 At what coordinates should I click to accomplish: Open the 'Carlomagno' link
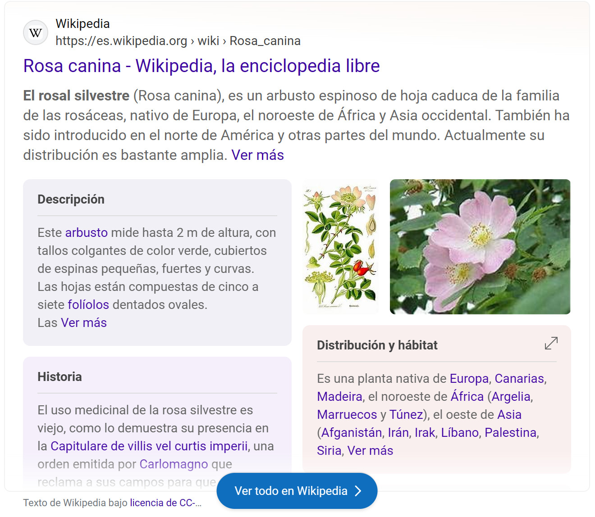(x=174, y=464)
